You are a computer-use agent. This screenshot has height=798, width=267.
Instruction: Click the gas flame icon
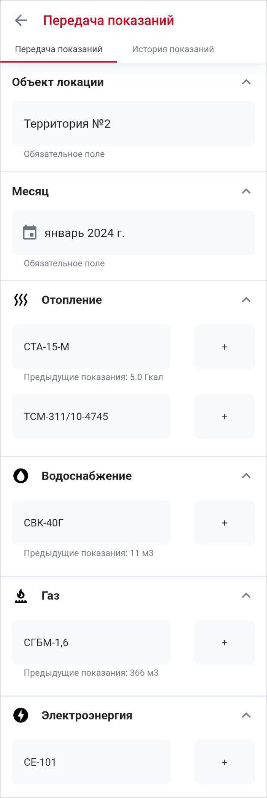pyautogui.click(x=21, y=596)
